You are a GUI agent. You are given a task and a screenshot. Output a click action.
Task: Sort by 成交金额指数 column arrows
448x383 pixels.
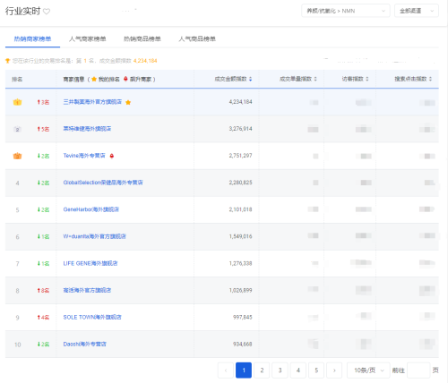[251, 79]
